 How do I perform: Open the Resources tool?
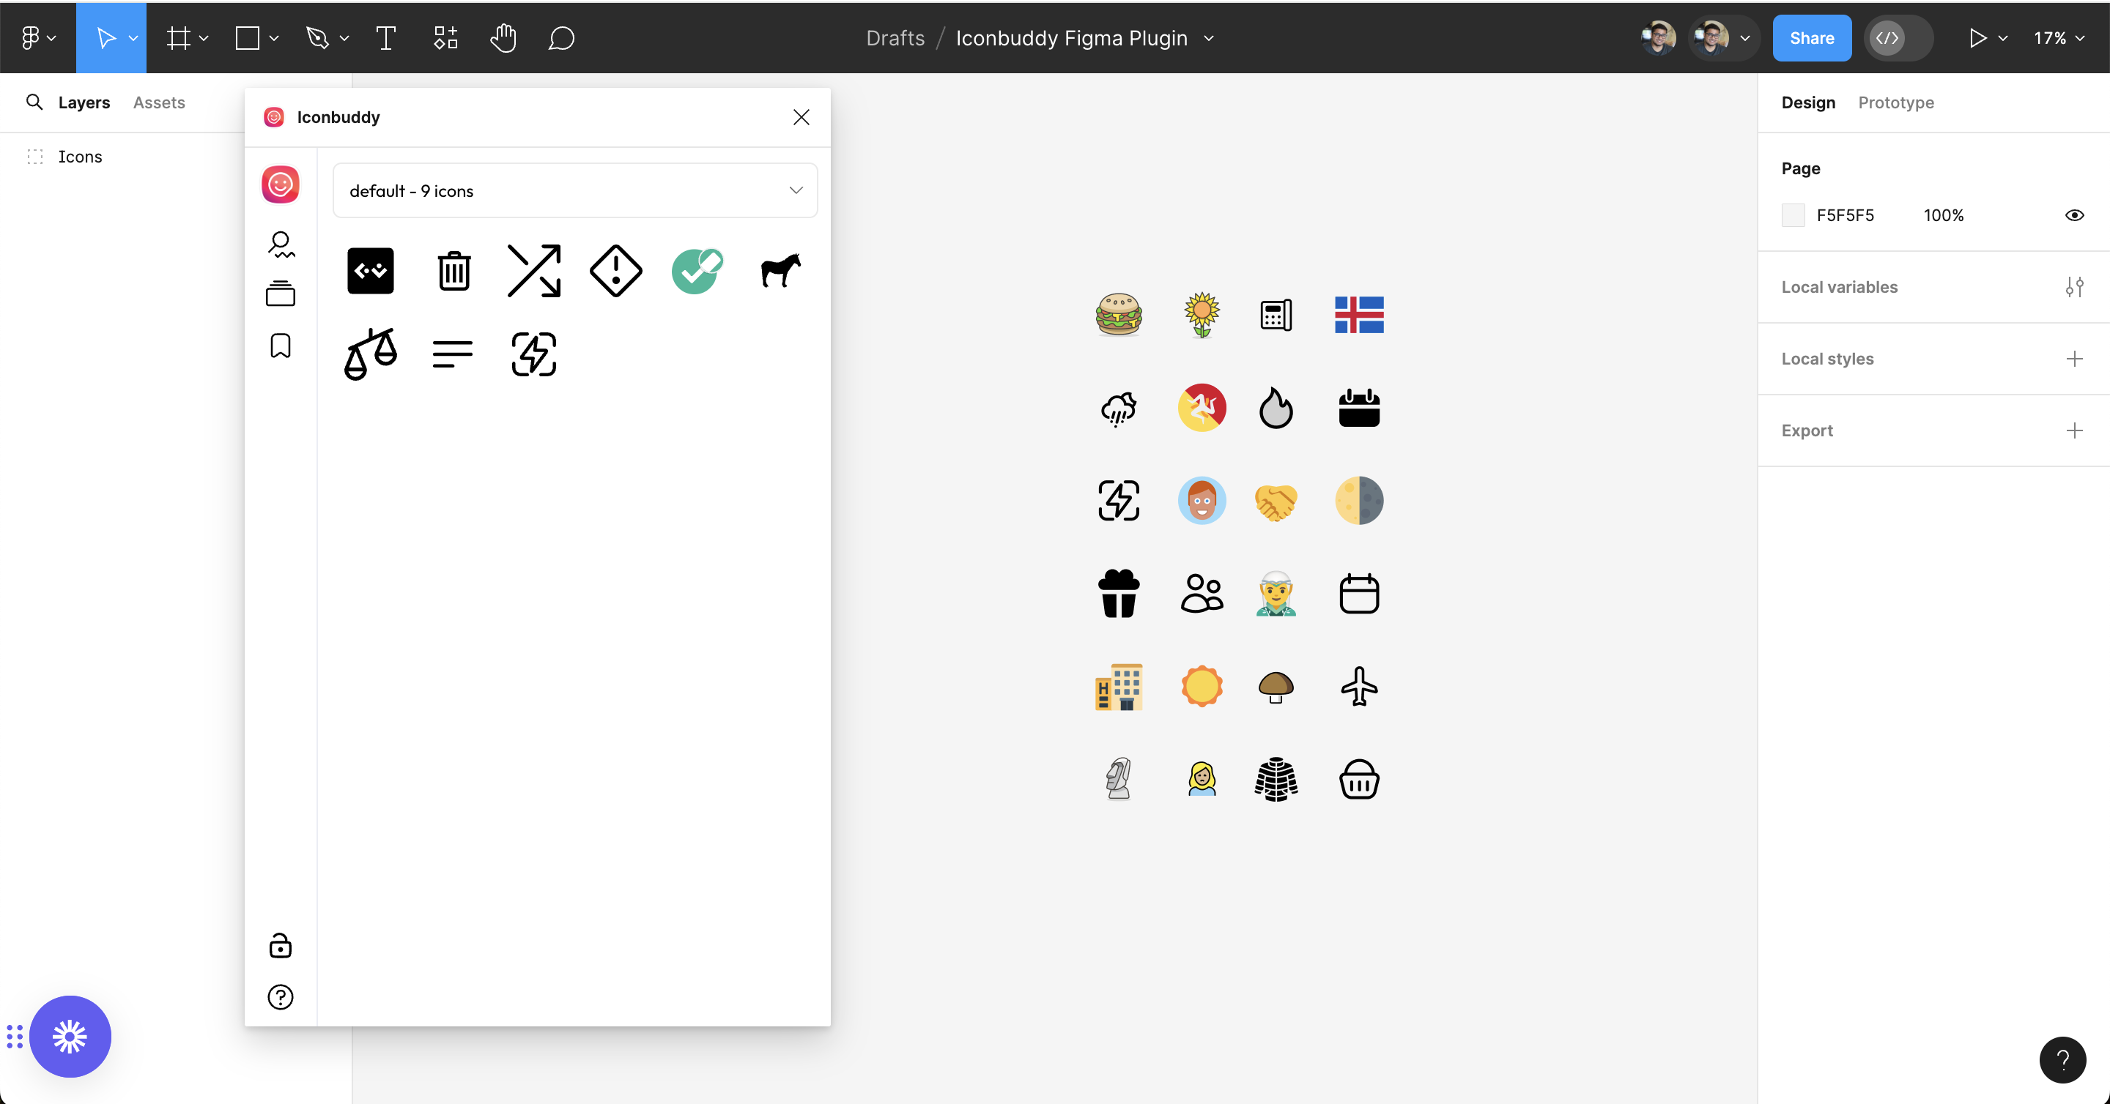click(445, 37)
